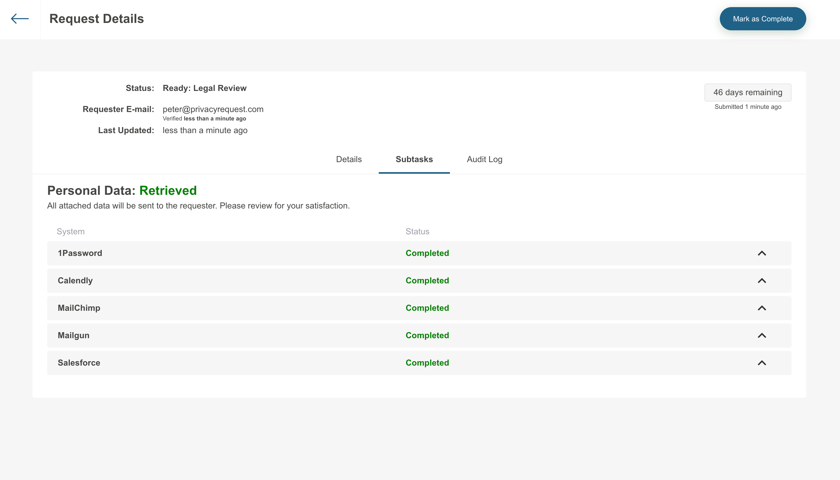Toggle the MailChimp row chevron
840x480 pixels.
point(761,308)
